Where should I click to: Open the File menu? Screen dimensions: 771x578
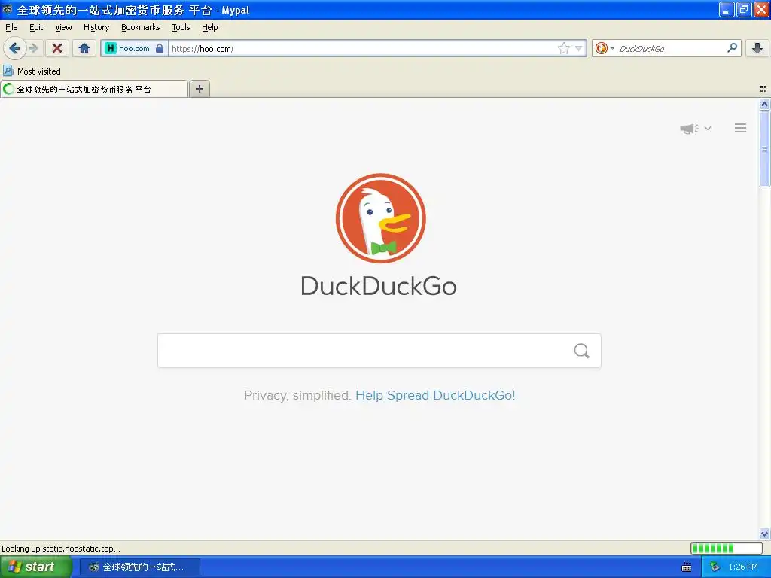coord(11,27)
